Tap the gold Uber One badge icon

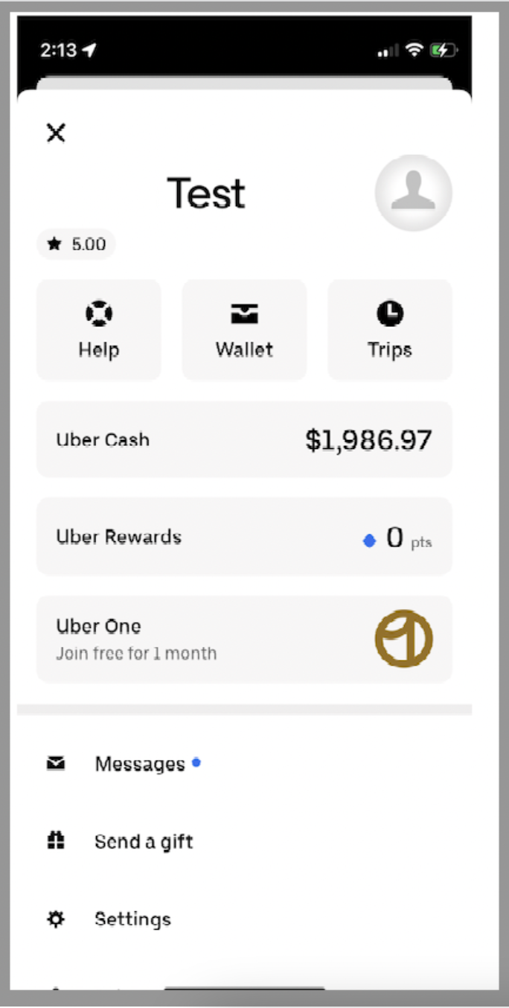click(403, 638)
